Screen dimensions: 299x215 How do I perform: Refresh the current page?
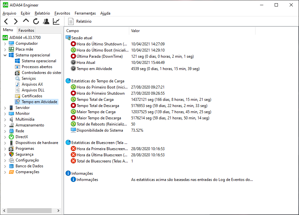point(36,21)
